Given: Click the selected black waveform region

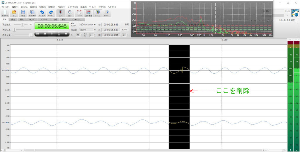Looking at the screenshot, I should 179,97.
